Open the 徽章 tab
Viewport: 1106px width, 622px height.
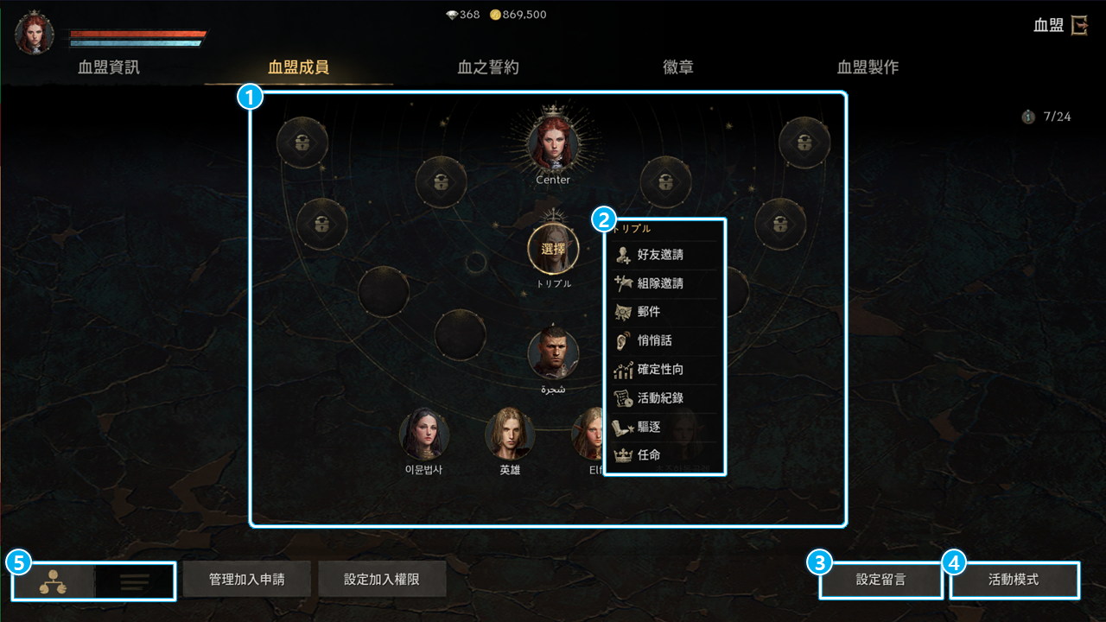[678, 67]
